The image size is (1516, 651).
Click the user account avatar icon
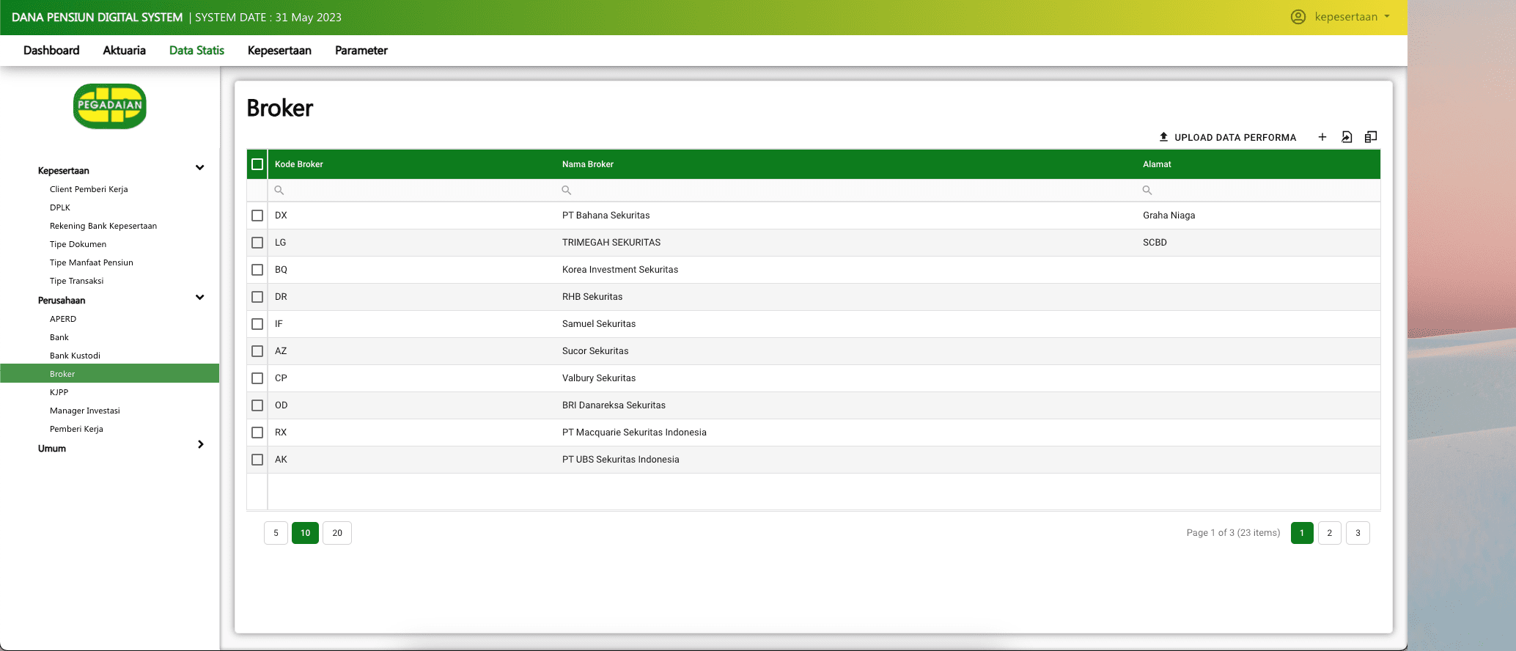(x=1298, y=17)
